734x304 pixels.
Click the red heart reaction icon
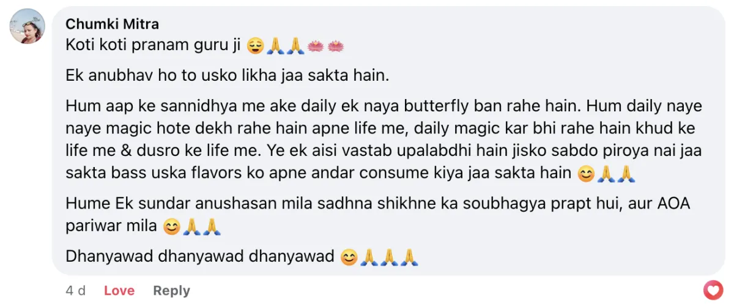(x=713, y=289)
